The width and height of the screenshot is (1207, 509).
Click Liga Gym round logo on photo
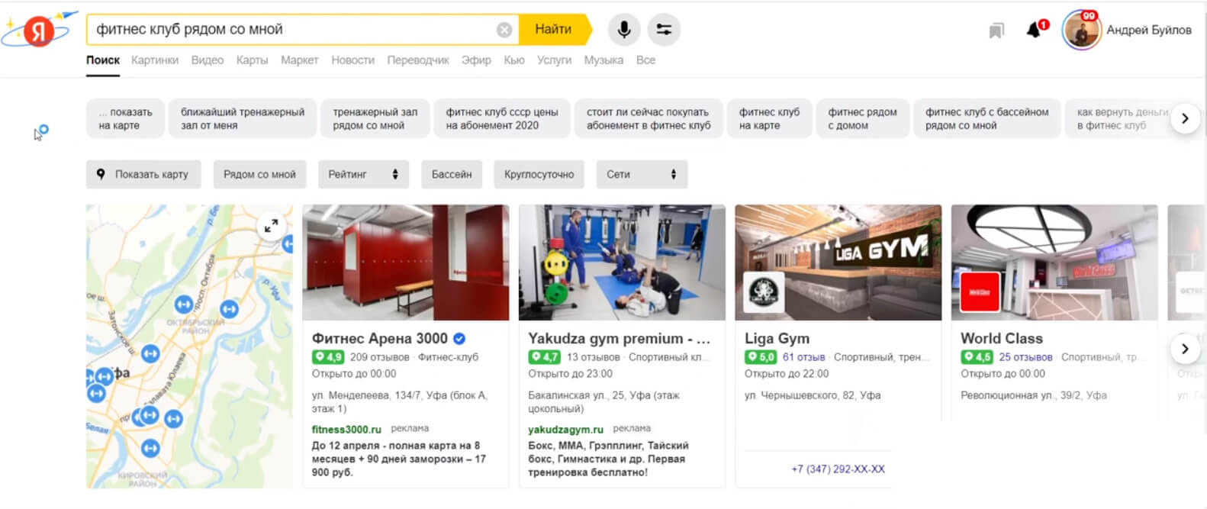tap(764, 292)
